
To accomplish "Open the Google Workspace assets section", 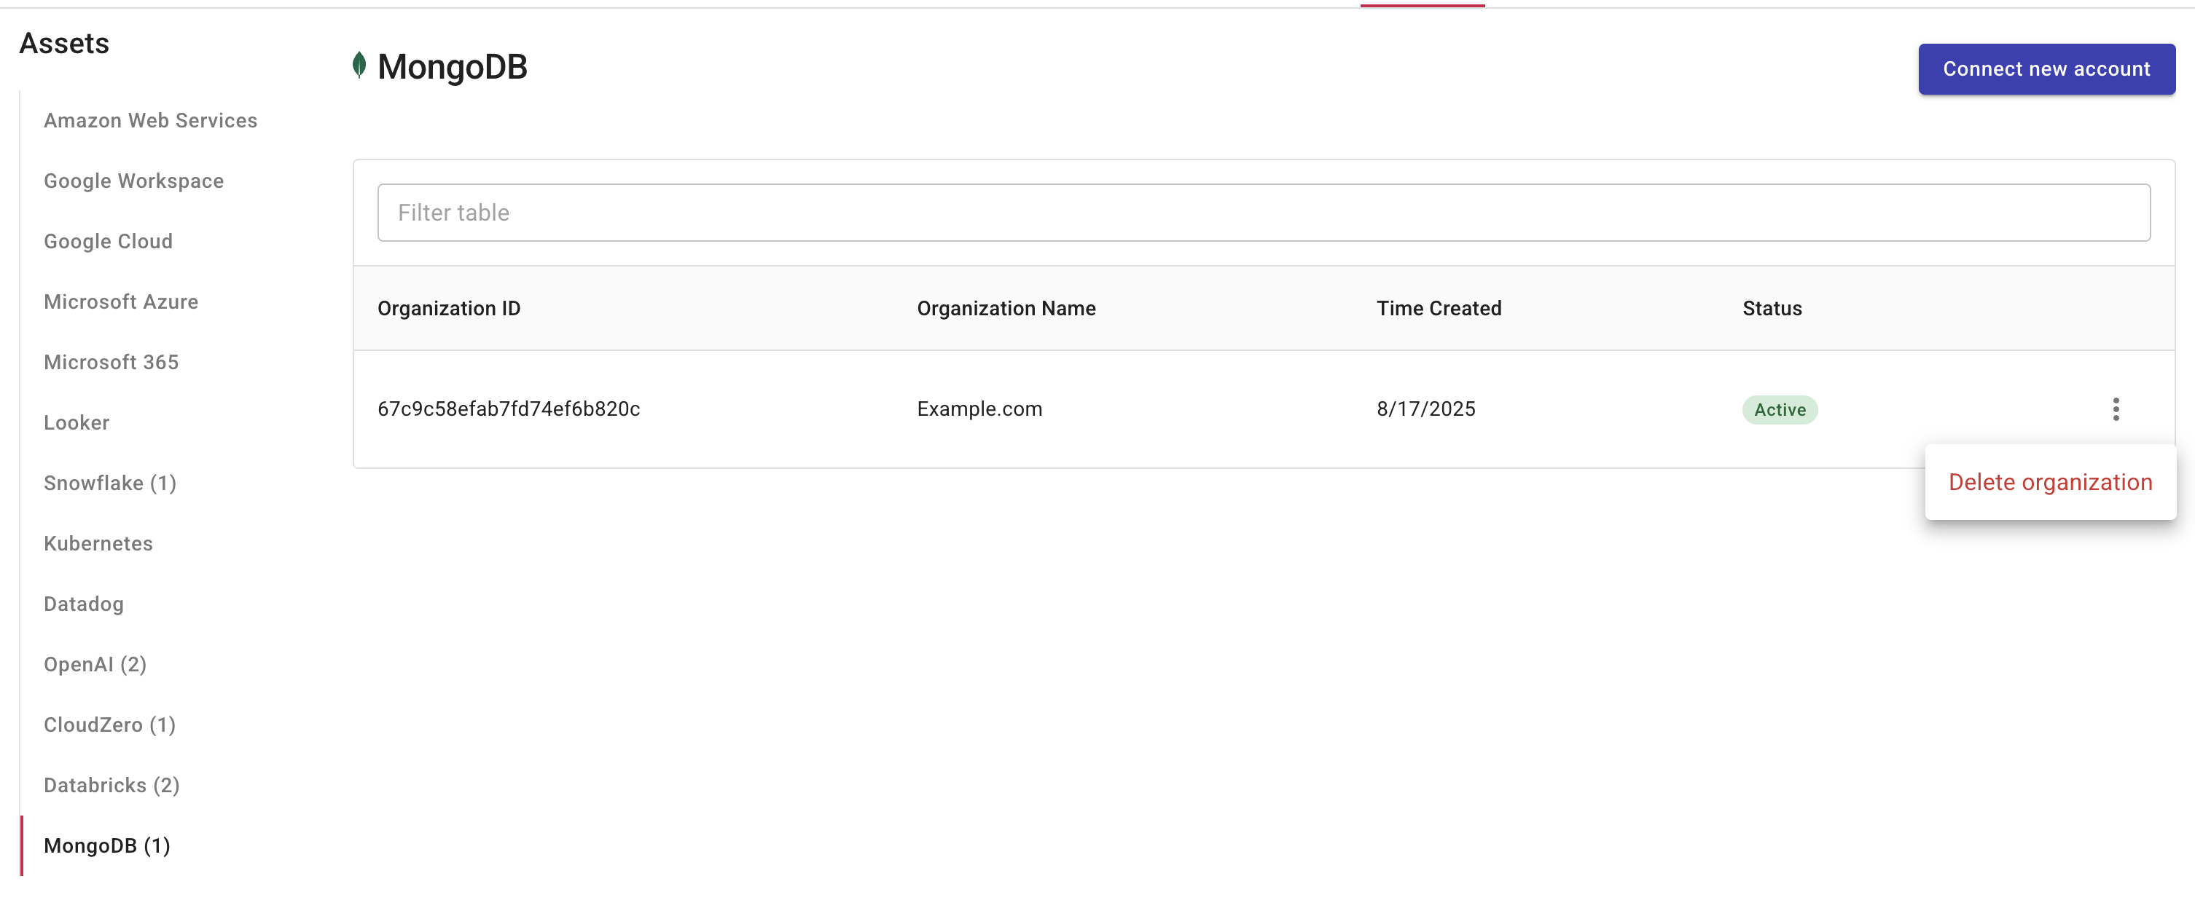I will pyautogui.click(x=133, y=181).
